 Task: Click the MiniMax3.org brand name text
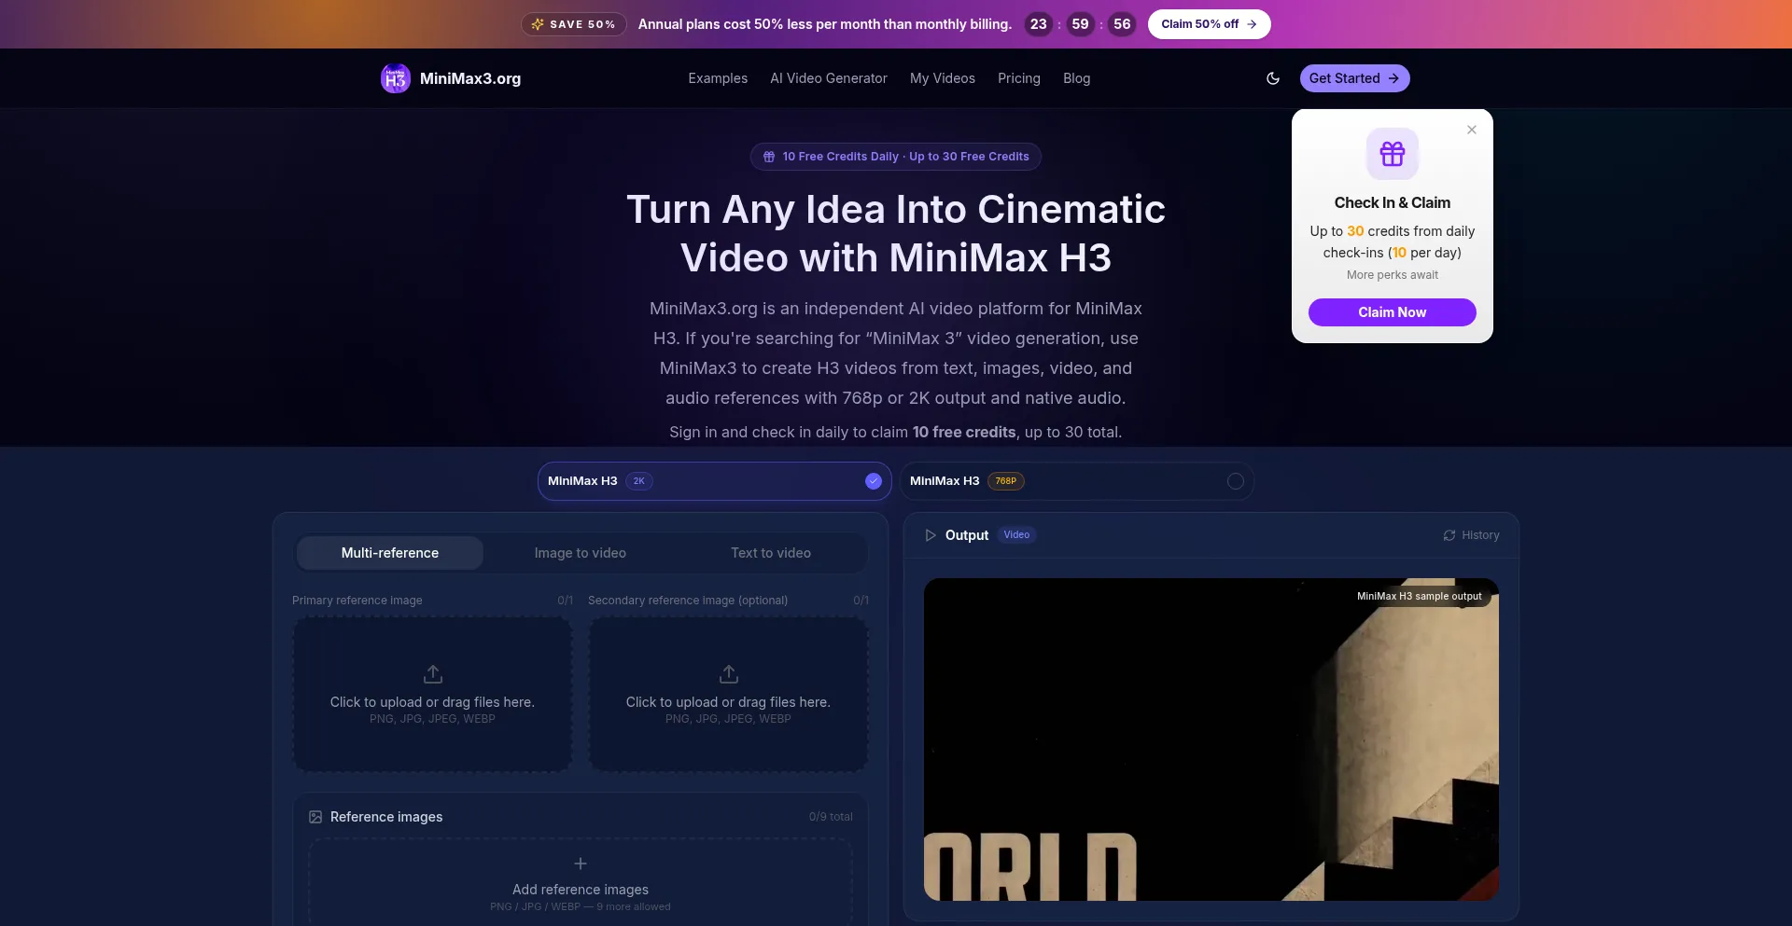click(x=470, y=78)
